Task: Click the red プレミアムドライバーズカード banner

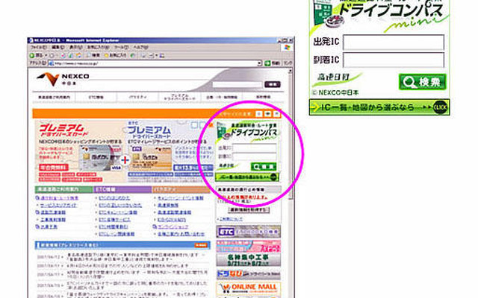Action: [x=80, y=151]
